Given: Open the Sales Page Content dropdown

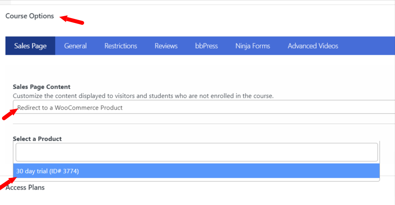Looking at the screenshot, I should coord(204,107).
